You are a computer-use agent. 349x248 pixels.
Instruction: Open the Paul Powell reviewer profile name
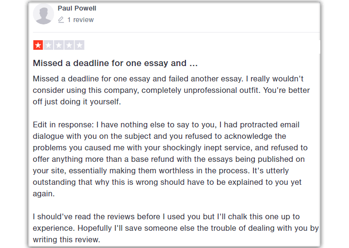point(76,8)
